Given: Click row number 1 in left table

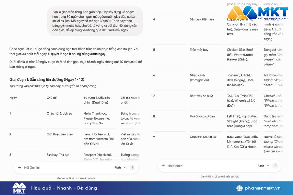Looking at the screenshot, I should coord(10,113).
